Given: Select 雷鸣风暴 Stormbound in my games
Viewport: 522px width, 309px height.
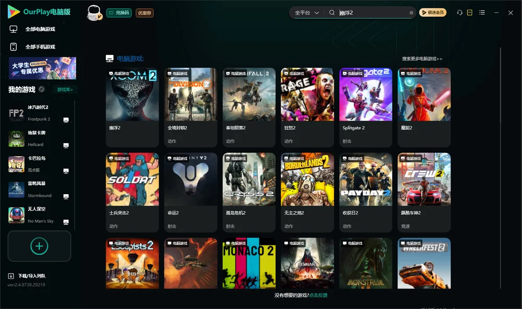Looking at the screenshot, I should pos(39,190).
